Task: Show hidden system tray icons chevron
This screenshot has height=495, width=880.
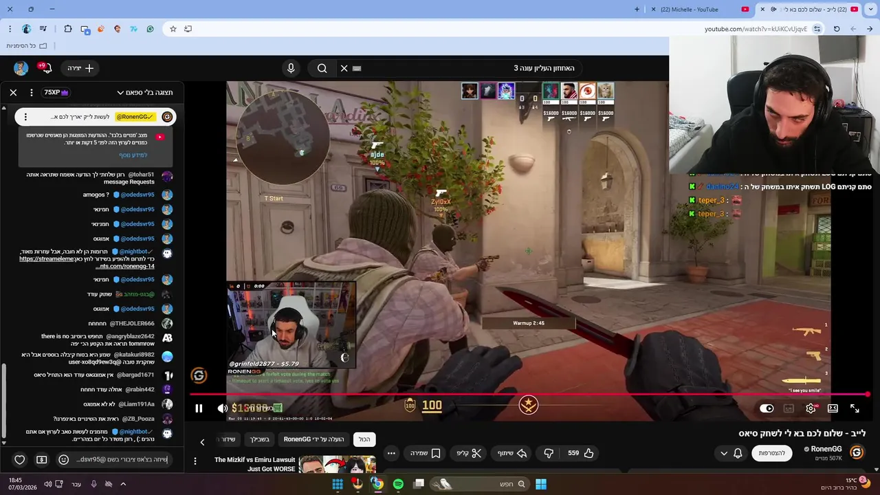Action: pyautogui.click(x=123, y=484)
